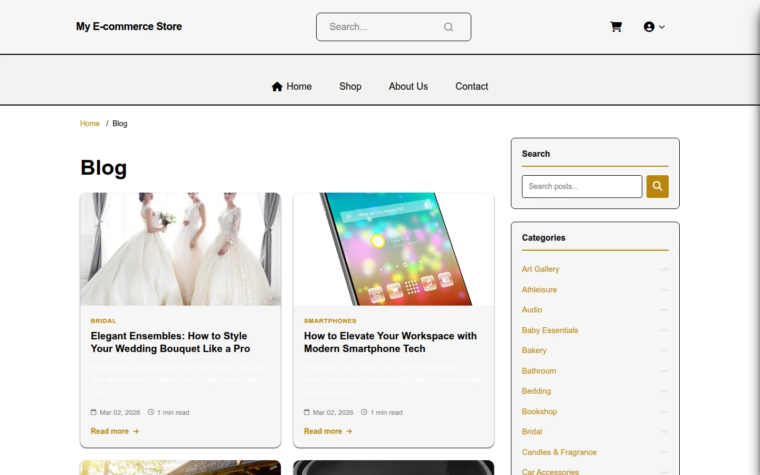Viewport: 760px width, 475px height.
Task: Open the Elegant Ensembles post title
Action: click(170, 343)
